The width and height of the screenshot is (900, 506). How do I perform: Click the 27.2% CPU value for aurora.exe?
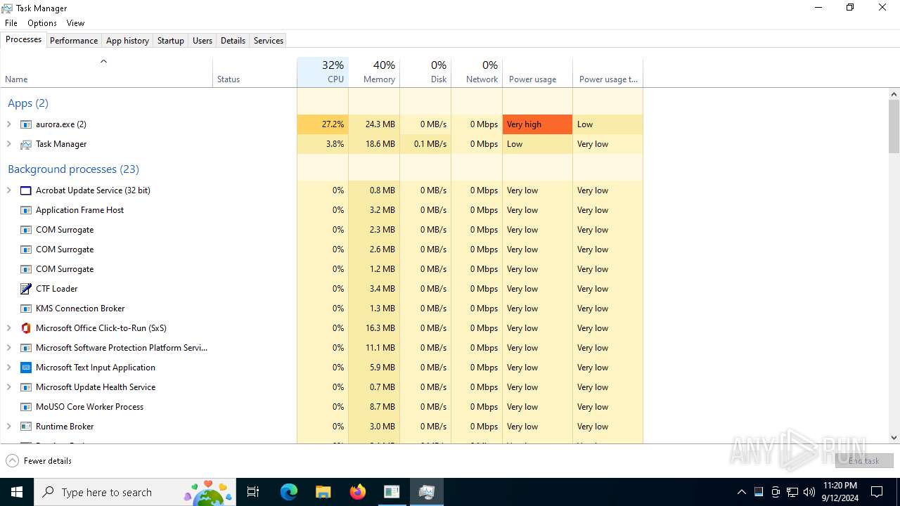click(323, 124)
